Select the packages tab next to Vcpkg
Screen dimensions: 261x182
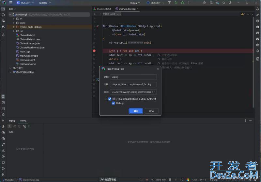(23, 121)
